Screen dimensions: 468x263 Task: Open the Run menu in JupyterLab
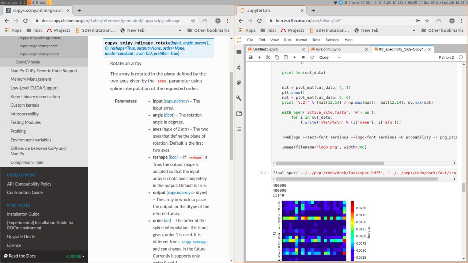pos(287,40)
